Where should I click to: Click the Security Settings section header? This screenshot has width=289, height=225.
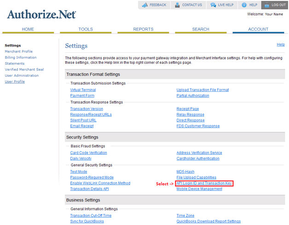[175, 137]
